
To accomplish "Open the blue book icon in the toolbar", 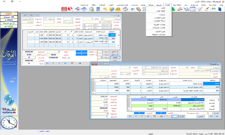I will click(220, 9).
